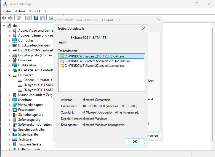The image size is (215, 157).
Task: Toggle the console tree pane icon
Action: (19, 18)
